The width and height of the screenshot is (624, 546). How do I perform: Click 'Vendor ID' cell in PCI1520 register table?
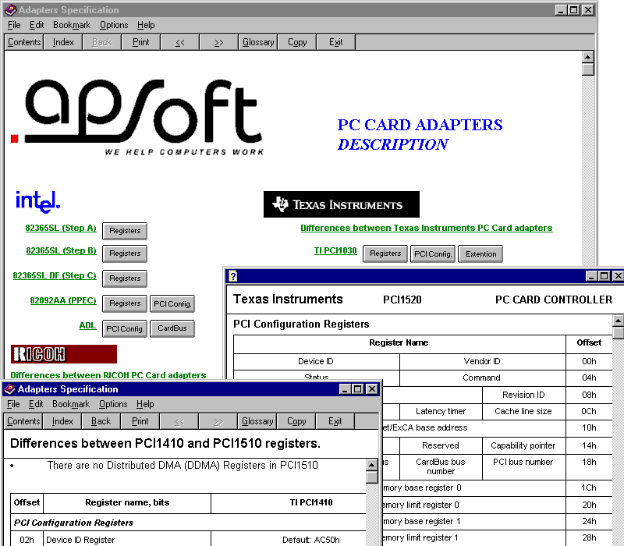coord(482,361)
